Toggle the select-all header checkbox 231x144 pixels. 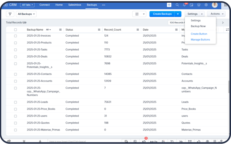(15, 30)
